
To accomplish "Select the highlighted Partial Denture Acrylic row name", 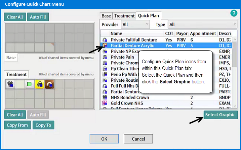I will pyautogui.click(x=132, y=46).
